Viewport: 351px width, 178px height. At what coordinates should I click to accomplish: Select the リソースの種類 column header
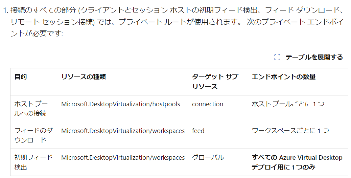pyautogui.click(x=84, y=77)
